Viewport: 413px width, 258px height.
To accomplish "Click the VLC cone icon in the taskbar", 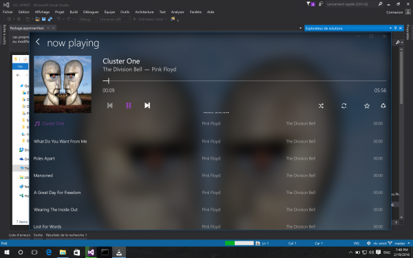I will (119, 252).
